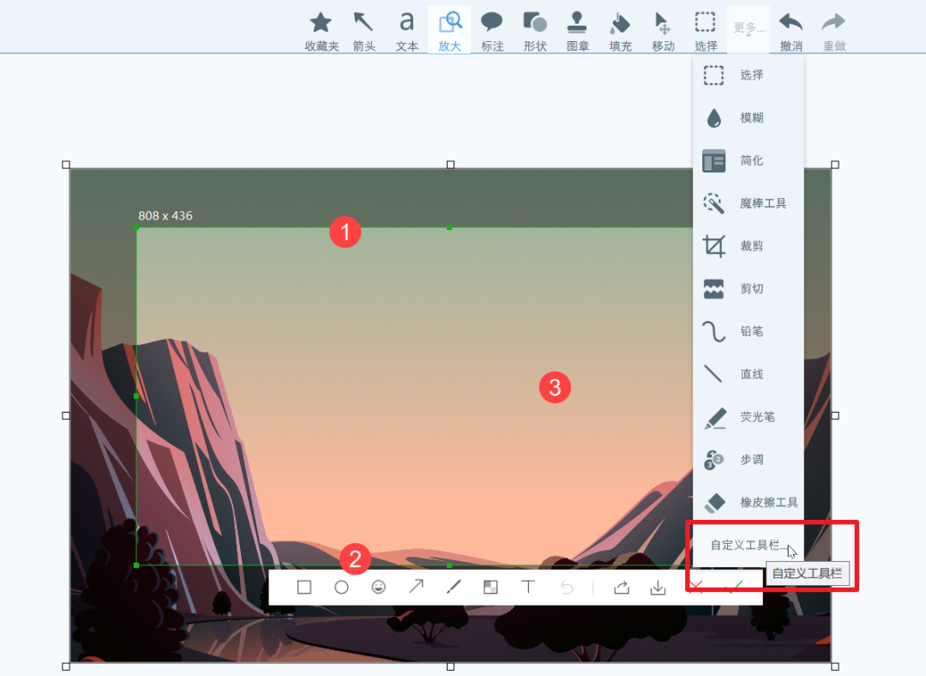Select the 图章 stamp tool

pos(578,31)
